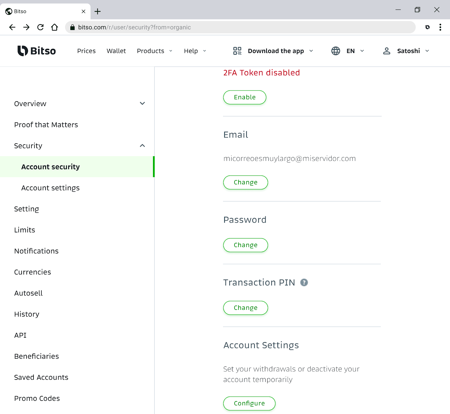
Task: Select the Account settings menu item
Action: click(50, 188)
